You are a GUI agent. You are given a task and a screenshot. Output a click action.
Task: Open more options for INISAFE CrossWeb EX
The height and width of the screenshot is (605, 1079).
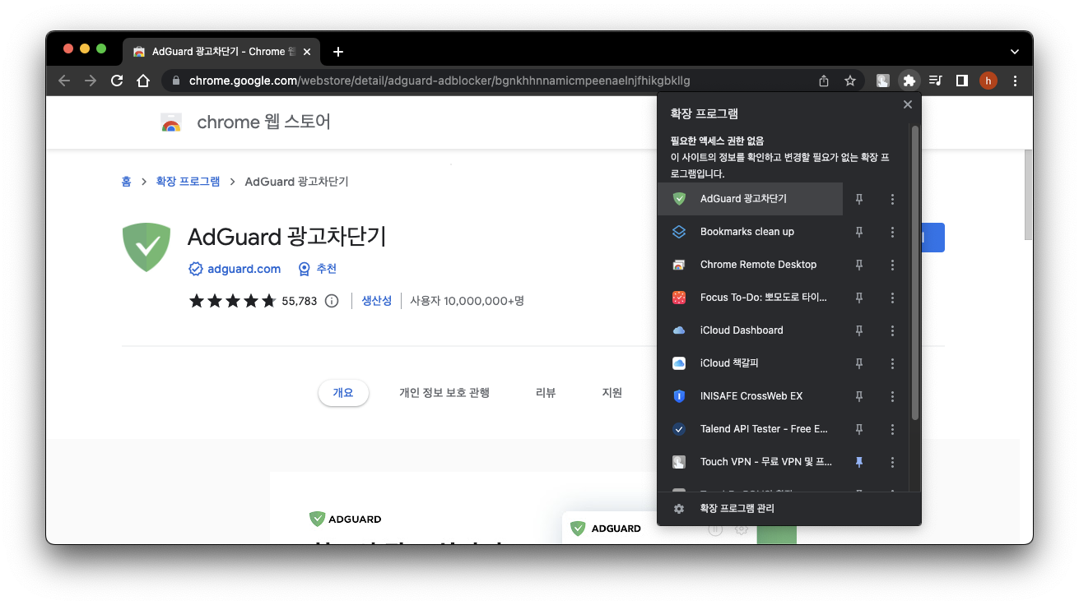892,396
